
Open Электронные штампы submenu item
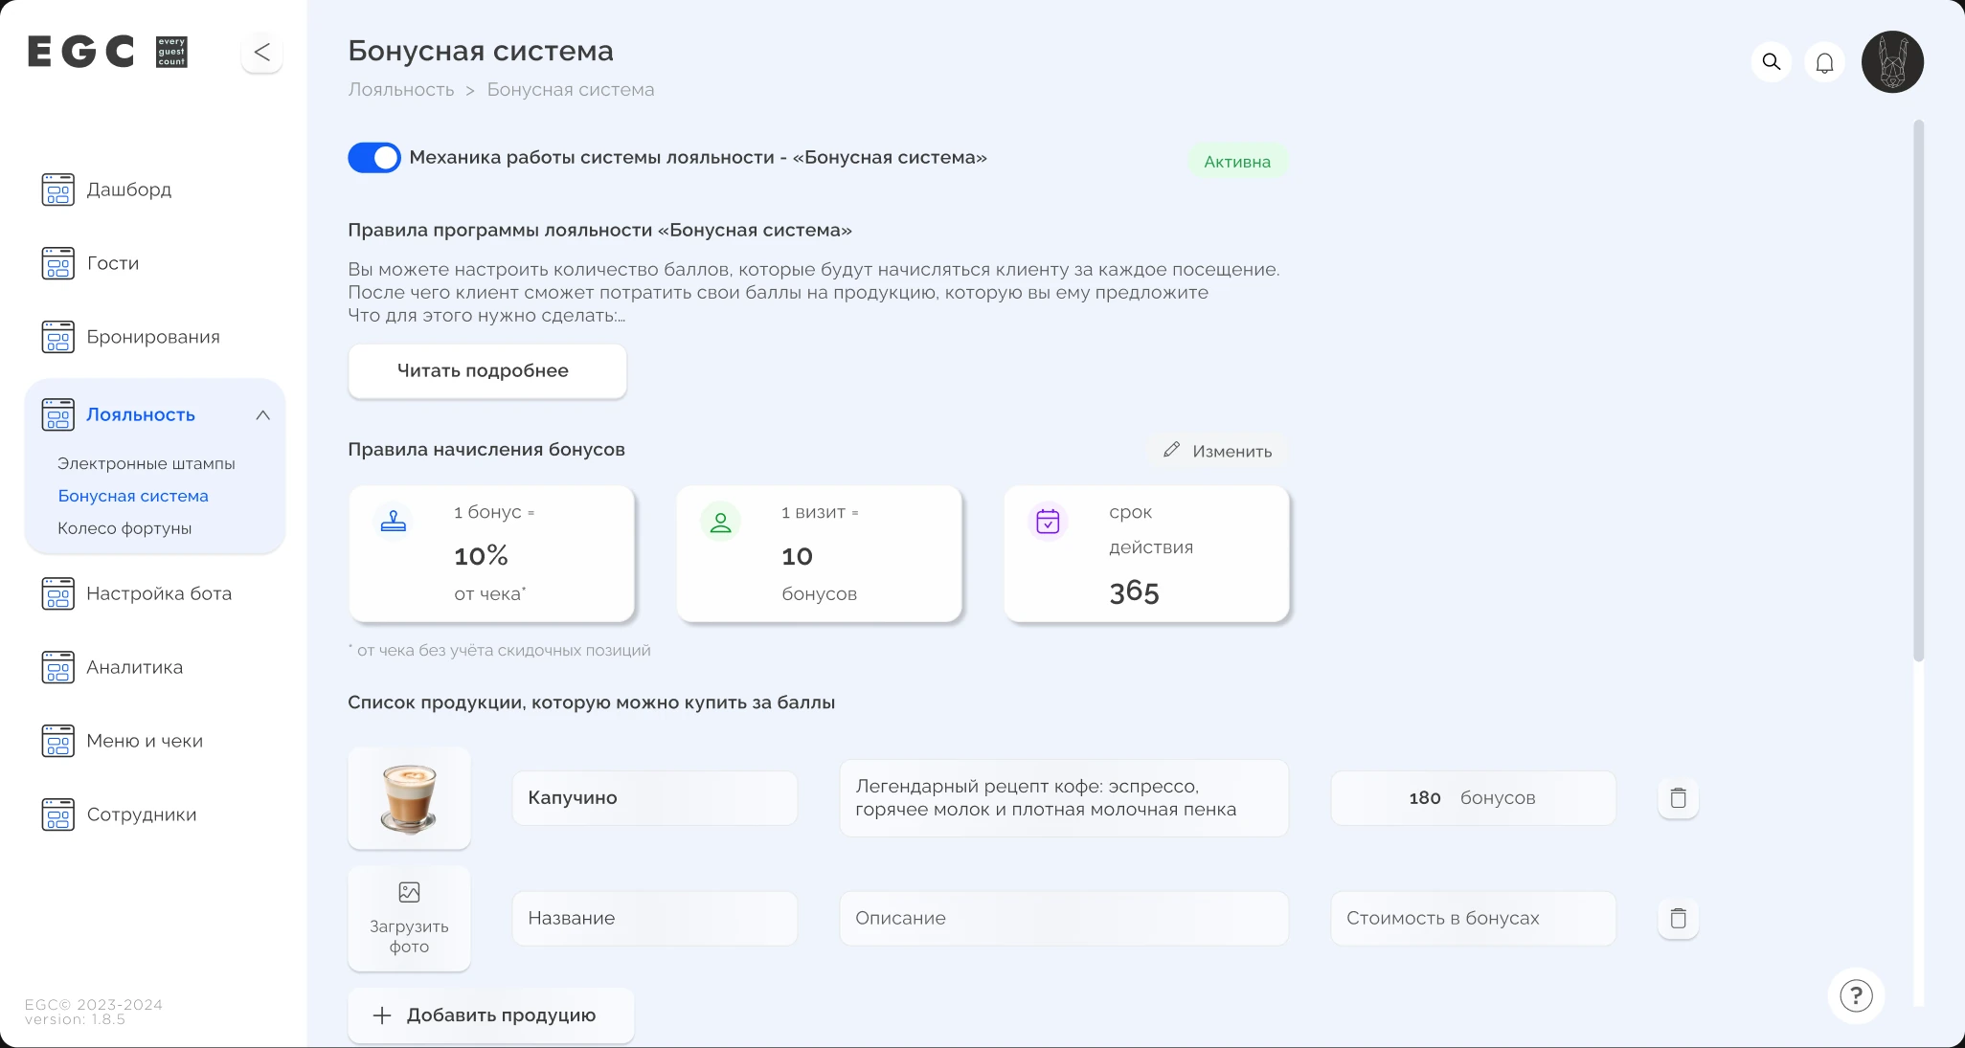pyautogui.click(x=146, y=463)
